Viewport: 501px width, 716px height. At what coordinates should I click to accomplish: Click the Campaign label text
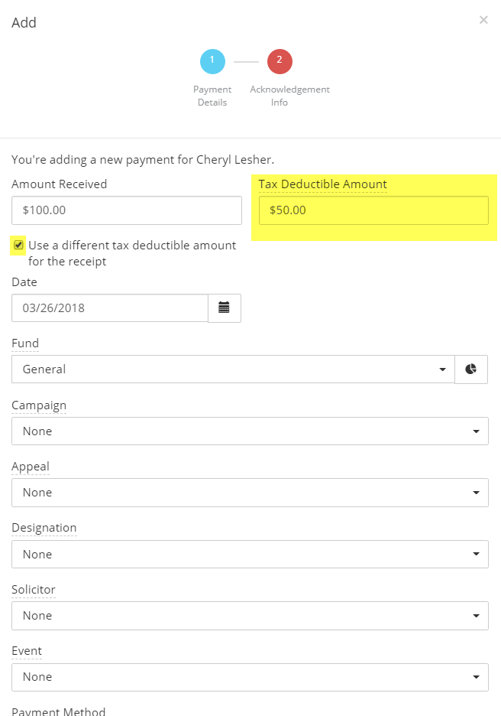click(39, 405)
